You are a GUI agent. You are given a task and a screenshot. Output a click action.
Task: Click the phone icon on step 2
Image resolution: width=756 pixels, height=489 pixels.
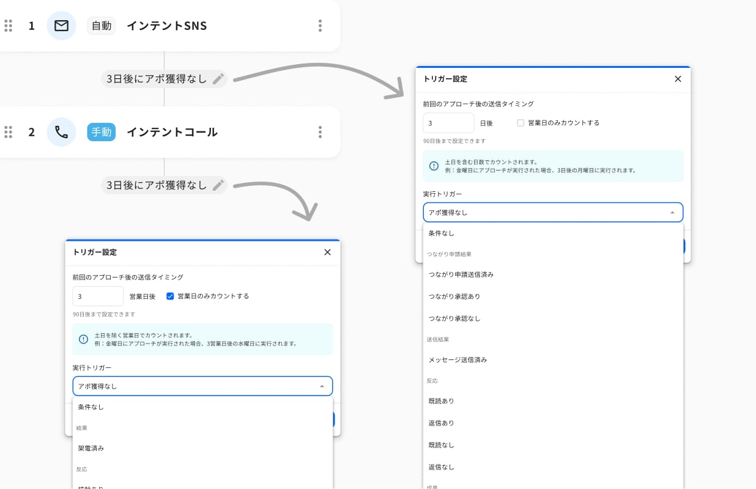(61, 132)
